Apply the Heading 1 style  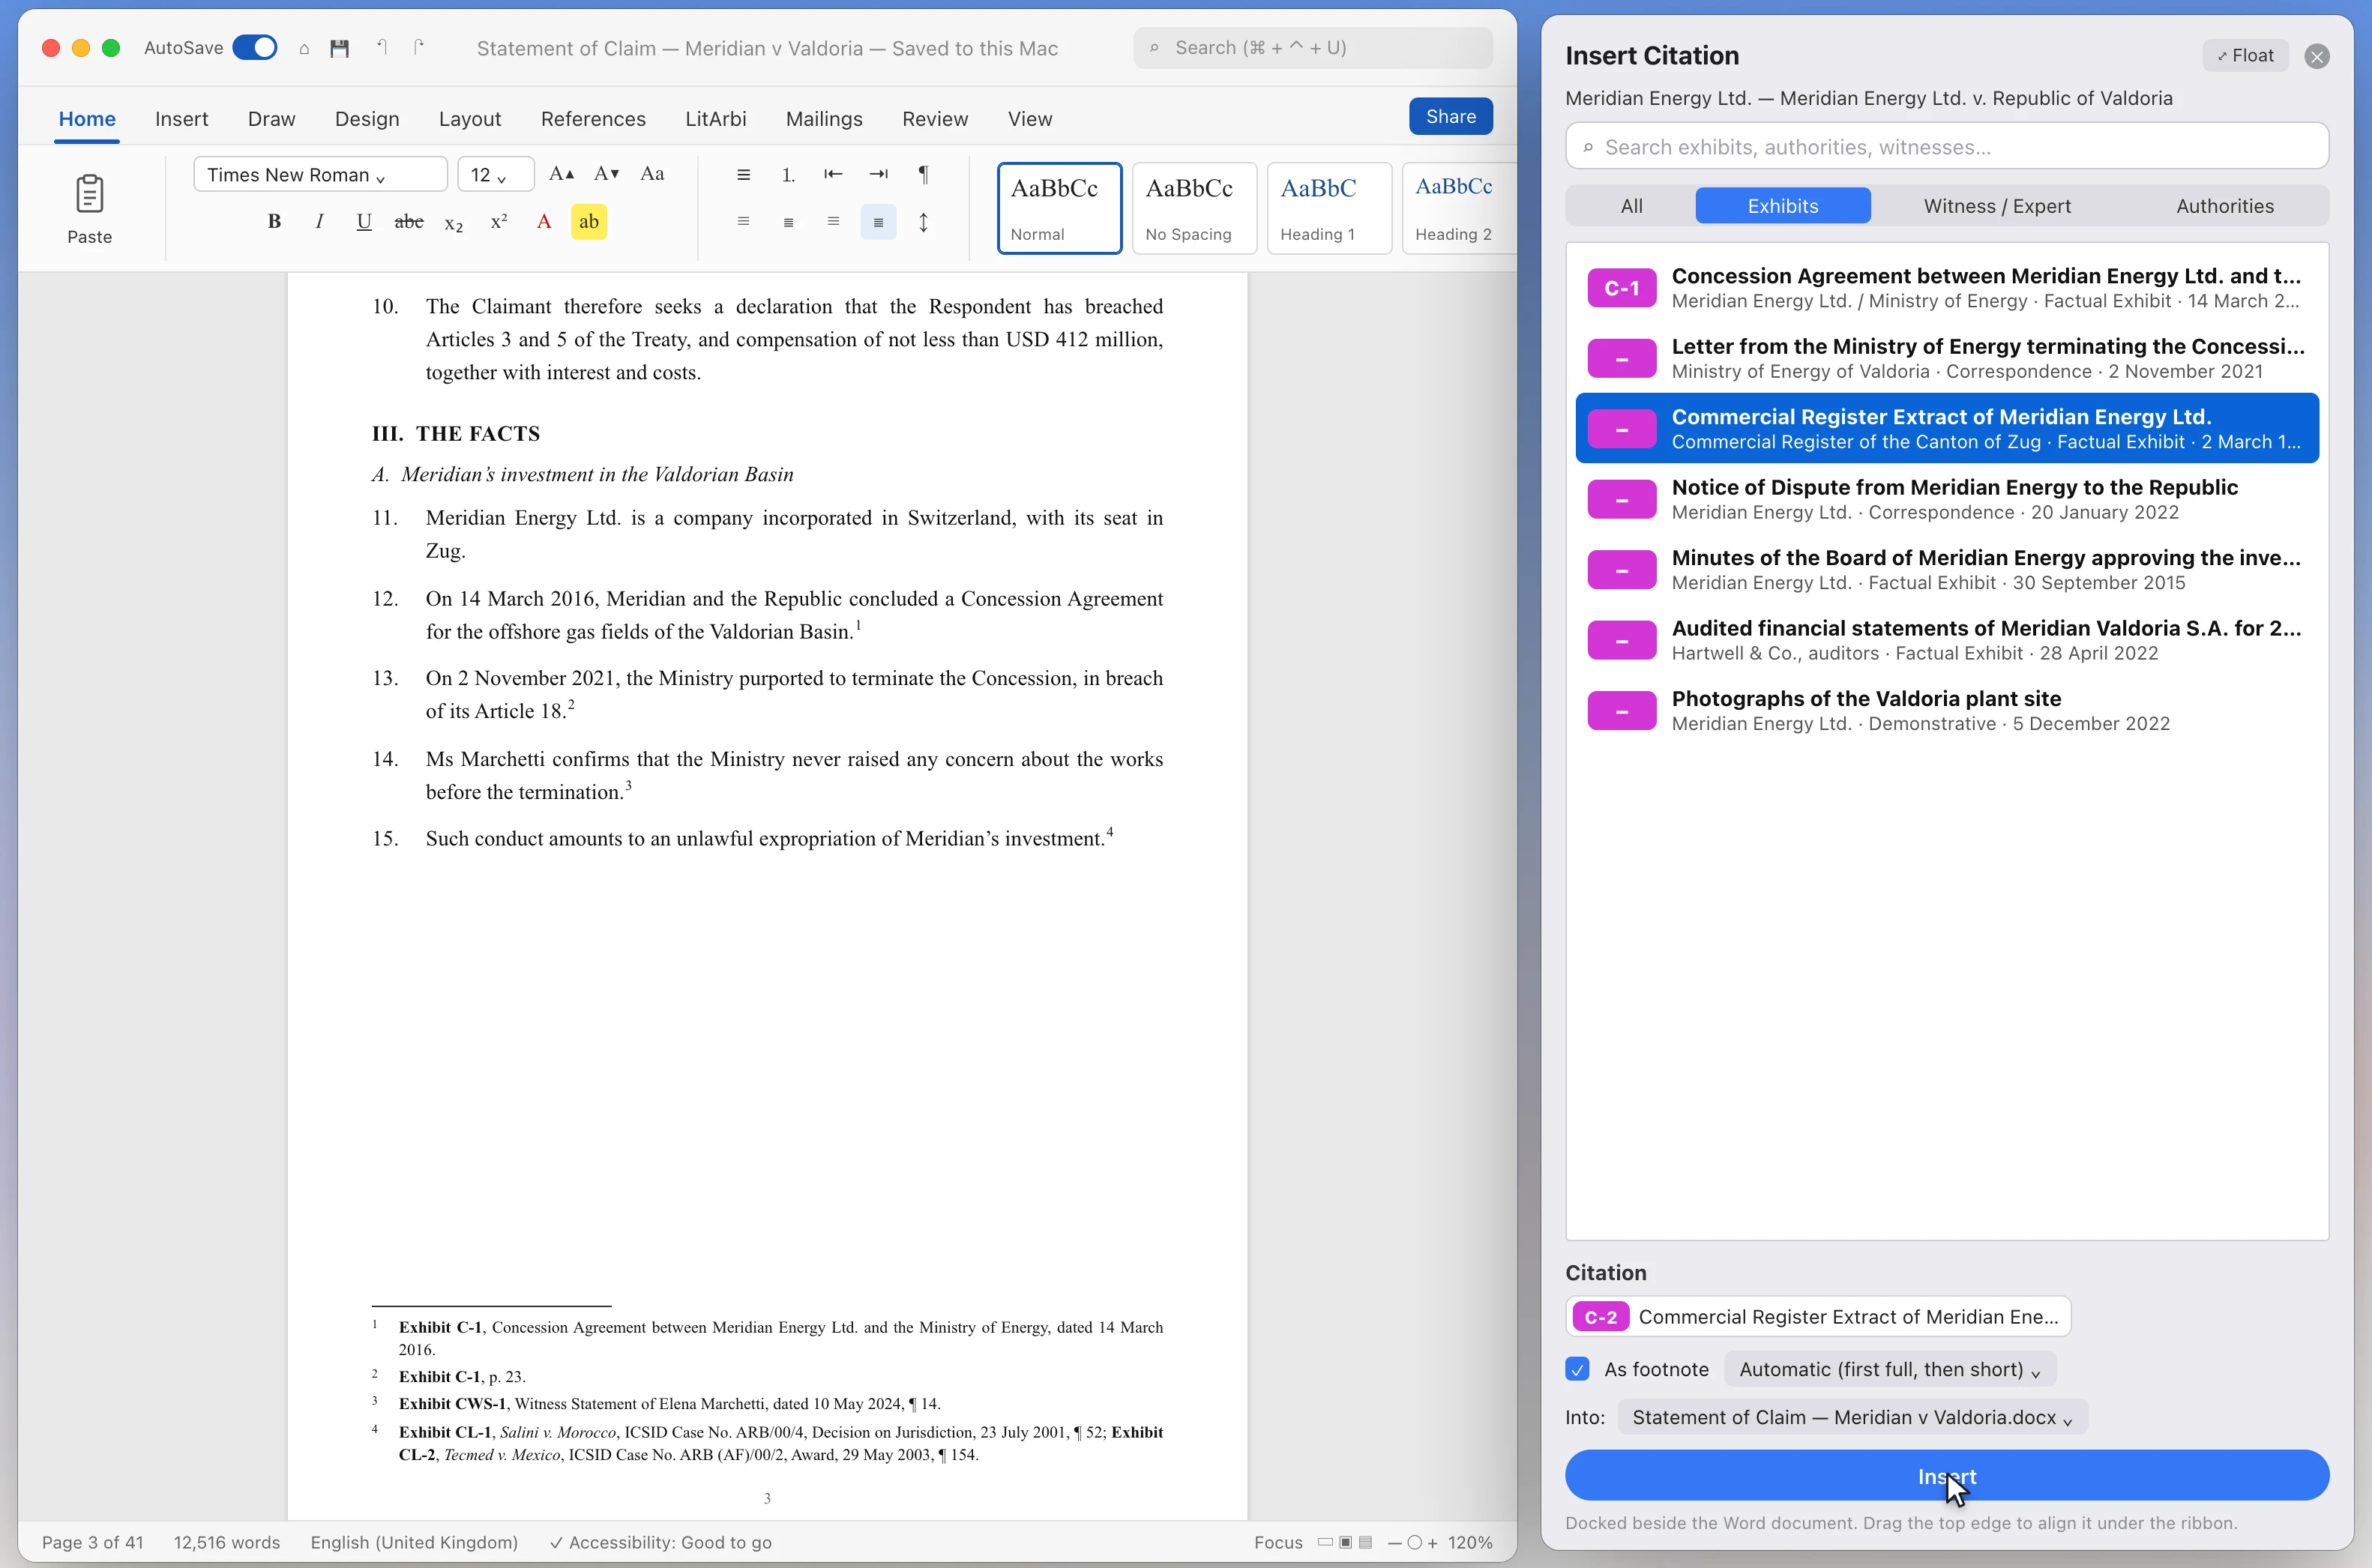(x=1329, y=208)
